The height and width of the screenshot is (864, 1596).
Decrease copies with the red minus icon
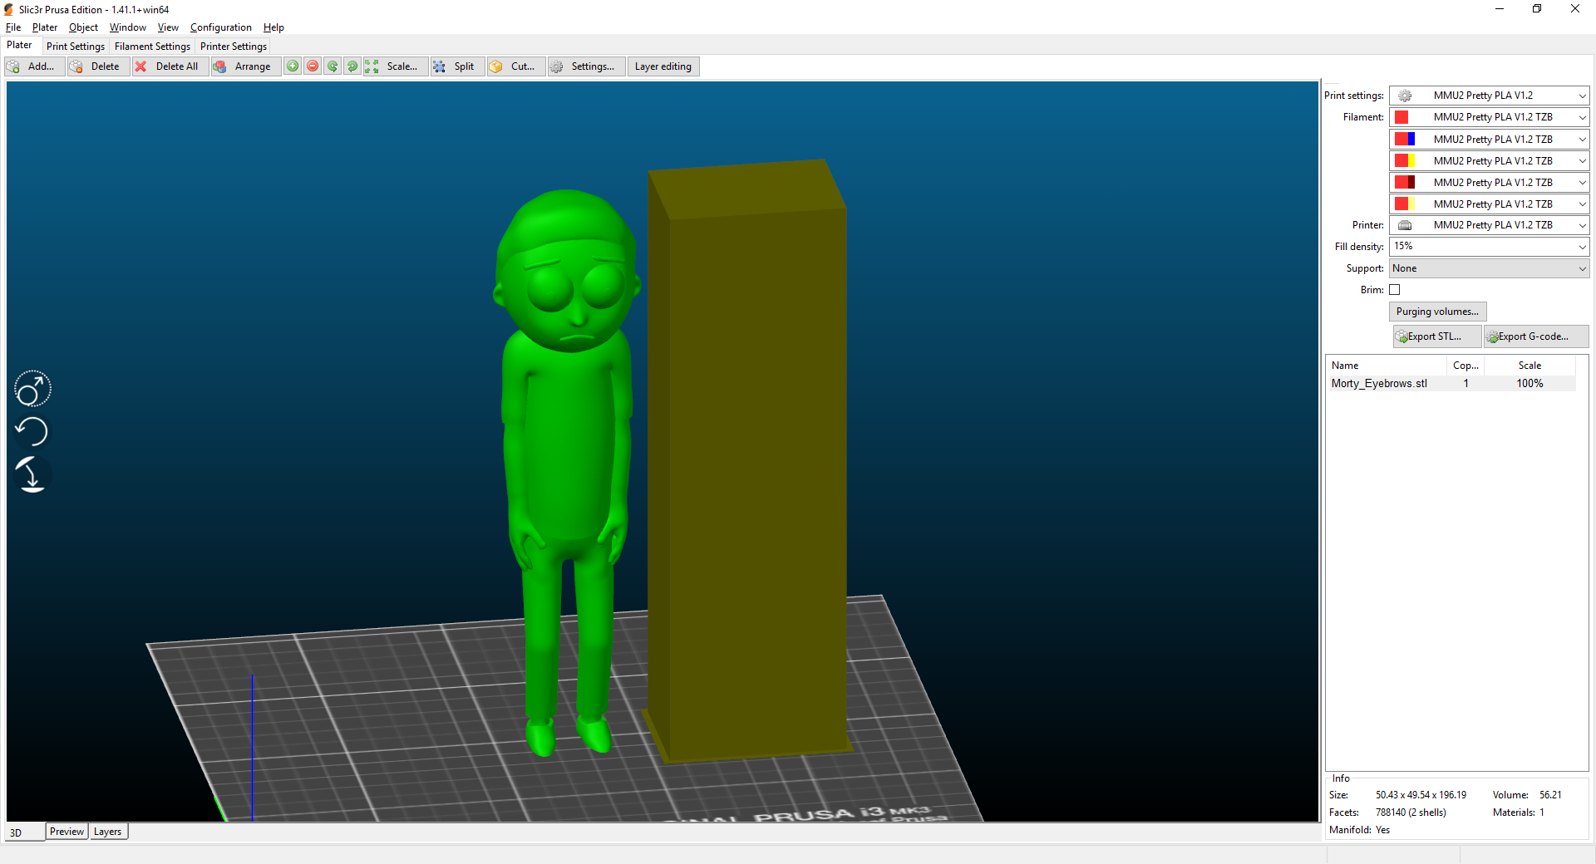click(x=313, y=66)
